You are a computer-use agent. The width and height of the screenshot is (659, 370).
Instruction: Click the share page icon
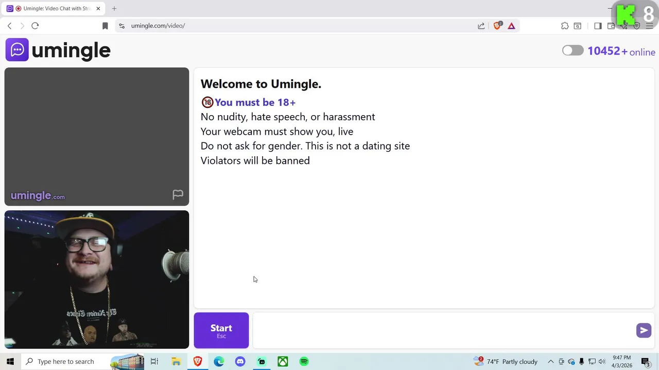(481, 26)
